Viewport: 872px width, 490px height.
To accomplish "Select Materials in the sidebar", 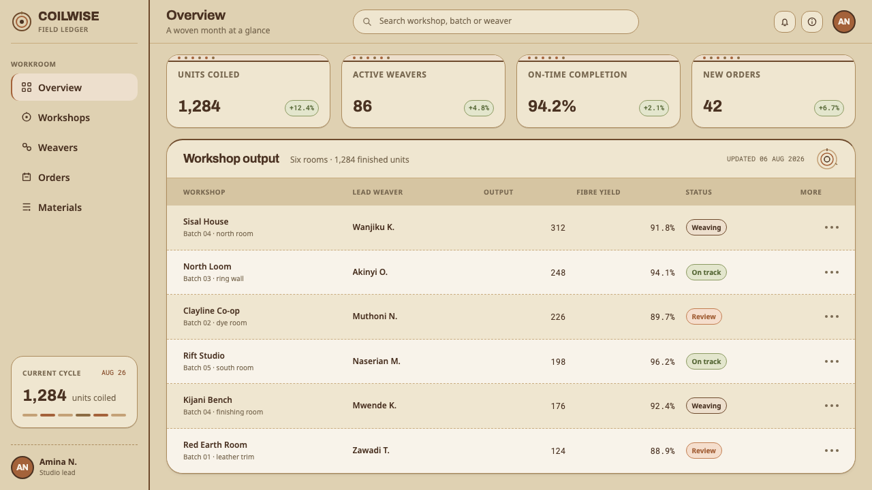I will [74, 207].
